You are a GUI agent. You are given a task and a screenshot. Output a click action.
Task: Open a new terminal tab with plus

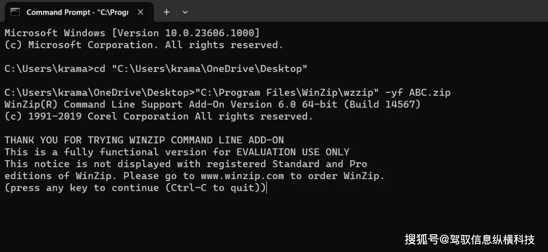coord(166,12)
